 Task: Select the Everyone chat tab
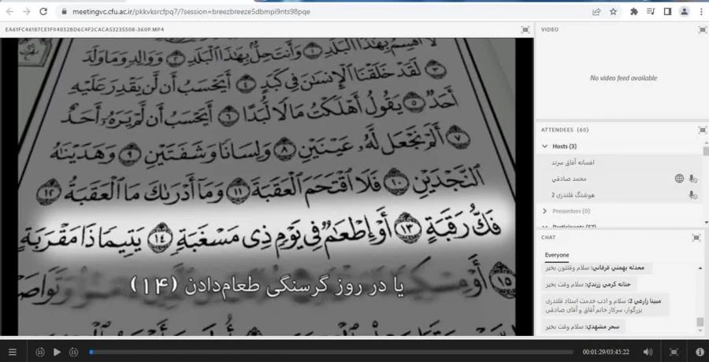click(x=557, y=255)
